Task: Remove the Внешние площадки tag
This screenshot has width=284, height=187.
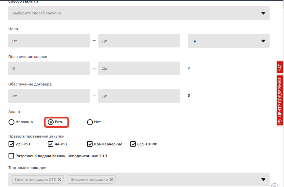Action: [111, 179]
